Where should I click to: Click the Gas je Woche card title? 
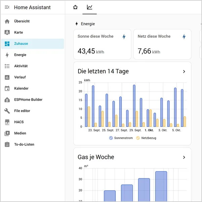click(96, 157)
